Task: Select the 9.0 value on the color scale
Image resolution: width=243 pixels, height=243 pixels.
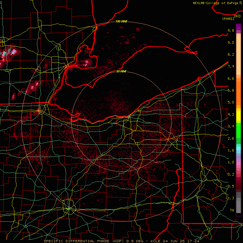Action: (x=231, y=42)
